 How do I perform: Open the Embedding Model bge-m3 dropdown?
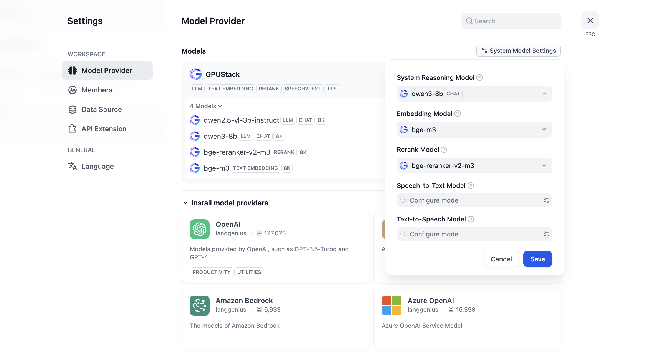tap(474, 130)
